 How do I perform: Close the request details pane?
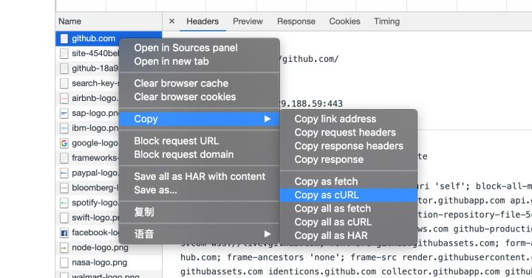click(171, 21)
